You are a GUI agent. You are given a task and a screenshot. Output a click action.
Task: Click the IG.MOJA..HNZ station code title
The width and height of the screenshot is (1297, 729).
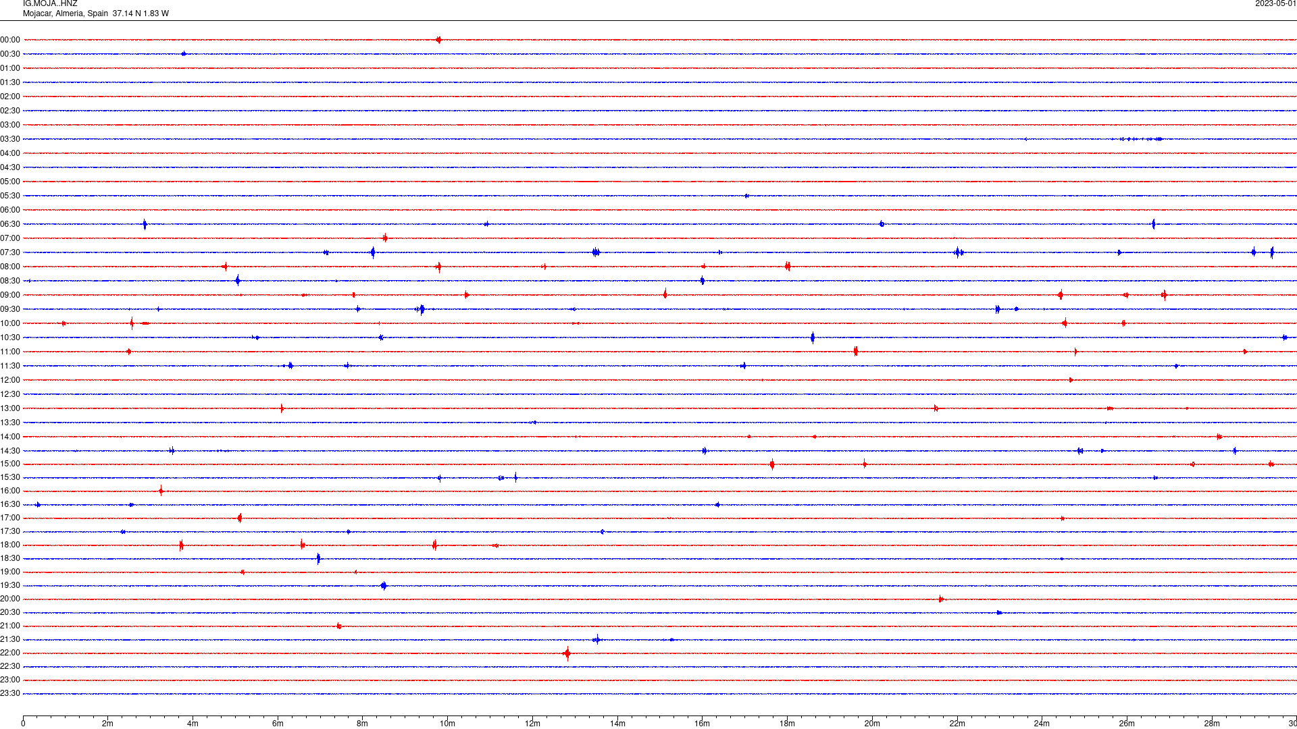click(50, 4)
